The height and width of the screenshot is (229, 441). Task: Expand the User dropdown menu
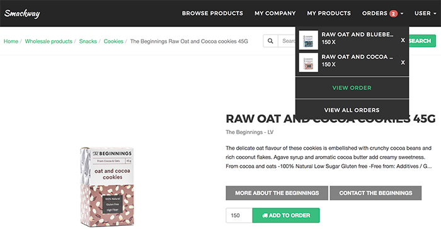[x=425, y=13]
